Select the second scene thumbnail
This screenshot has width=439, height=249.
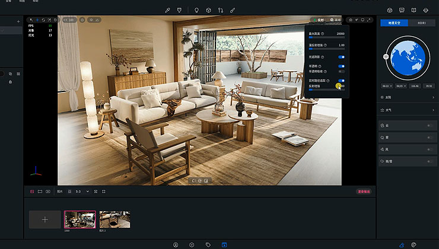pos(114,219)
